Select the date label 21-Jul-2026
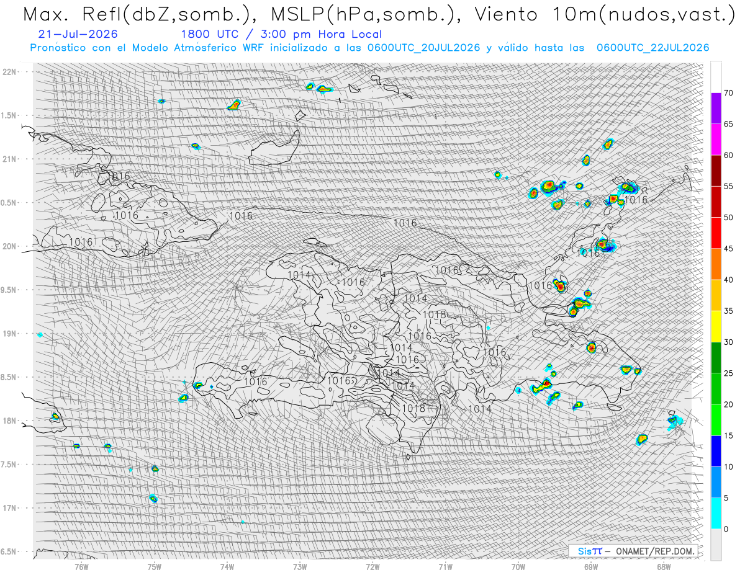The height and width of the screenshot is (575, 745). 77,34
